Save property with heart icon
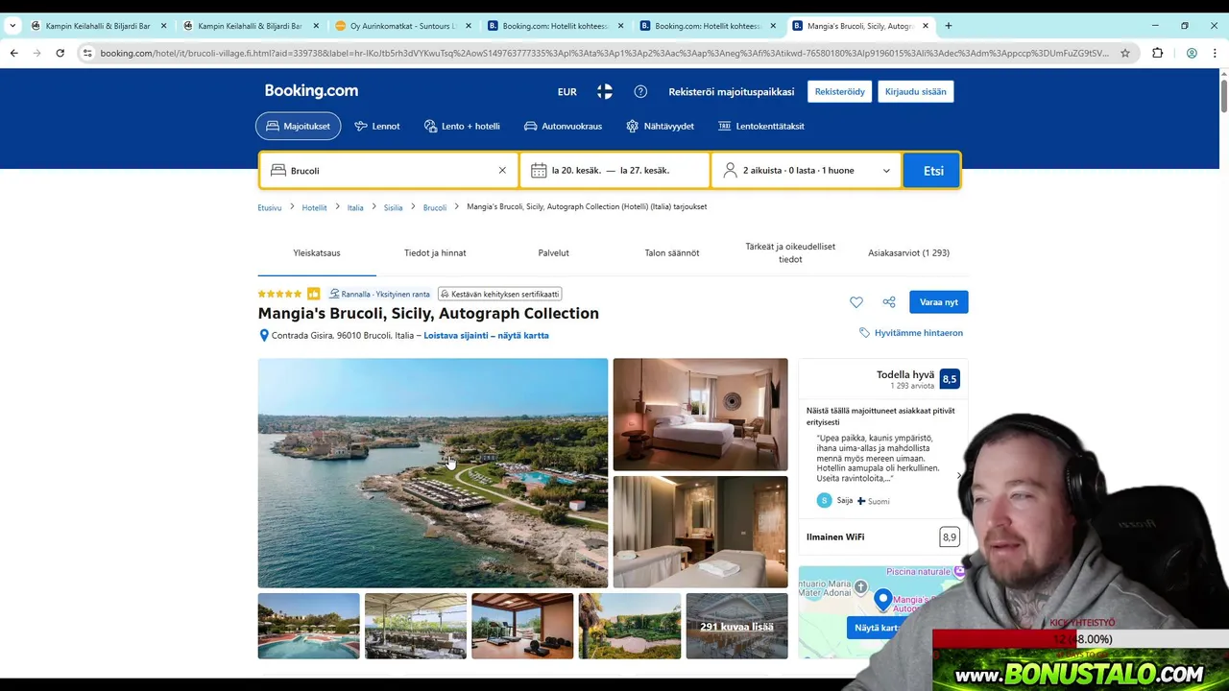 (856, 302)
